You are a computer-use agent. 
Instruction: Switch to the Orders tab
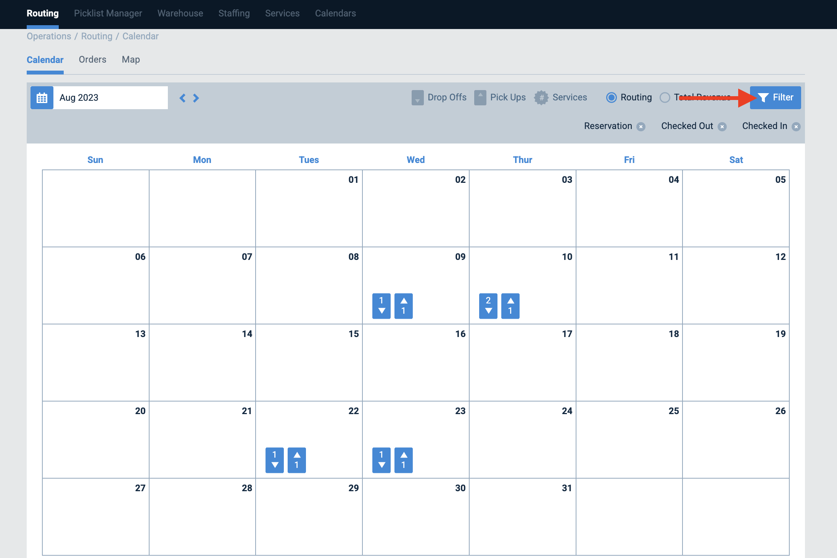pos(93,60)
